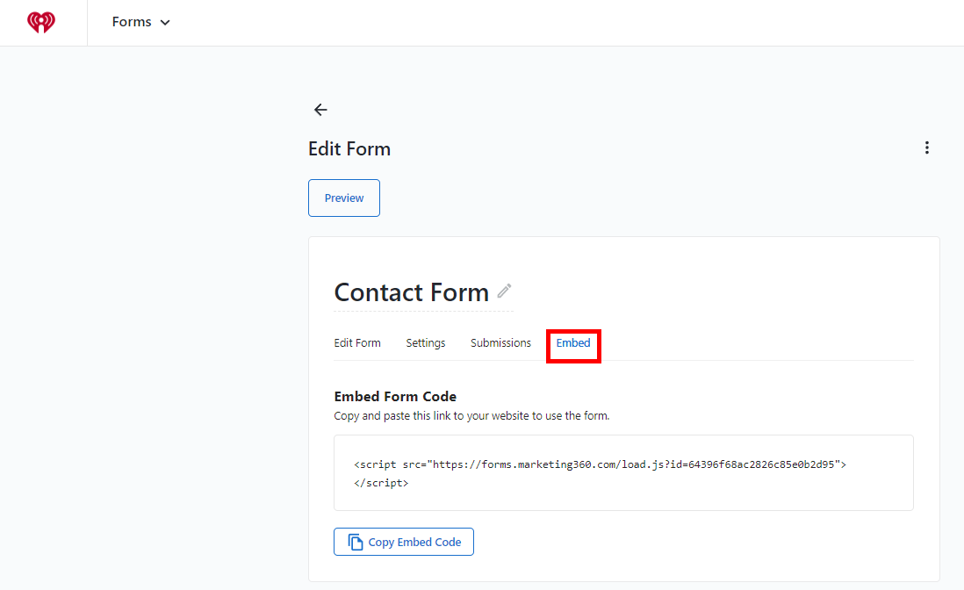Screen dimensions: 964x590
Task: Click the Embed Form Code heading
Action: coord(395,397)
